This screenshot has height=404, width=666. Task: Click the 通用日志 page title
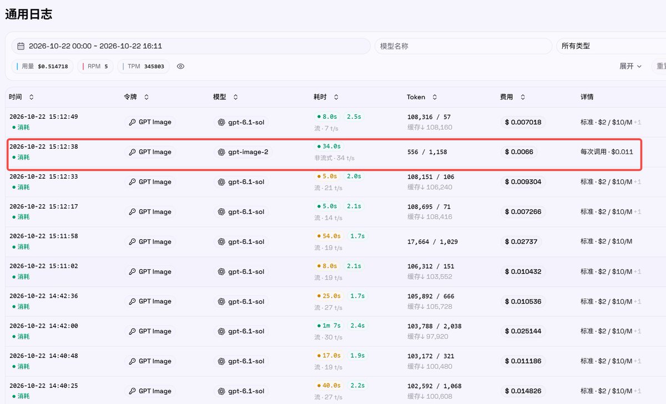[x=29, y=14]
